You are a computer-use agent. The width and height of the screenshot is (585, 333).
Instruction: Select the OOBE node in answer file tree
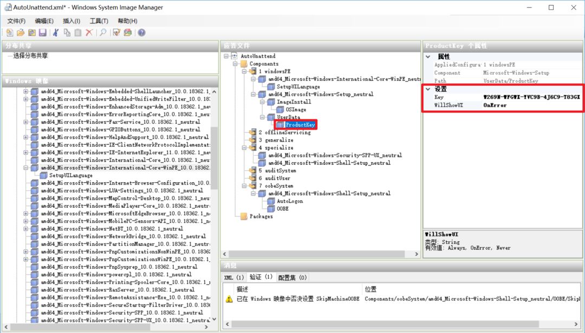pos(282,209)
